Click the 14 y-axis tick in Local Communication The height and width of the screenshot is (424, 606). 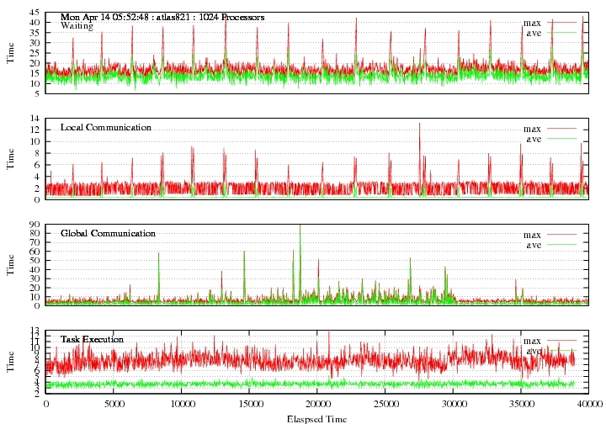click(x=35, y=119)
